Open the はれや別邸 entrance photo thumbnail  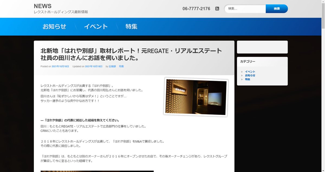(196, 97)
